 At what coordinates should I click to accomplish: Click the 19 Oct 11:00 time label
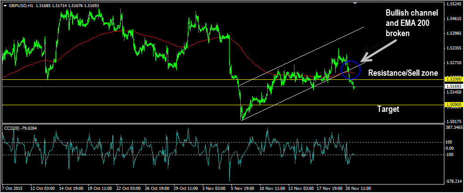tap(100, 188)
